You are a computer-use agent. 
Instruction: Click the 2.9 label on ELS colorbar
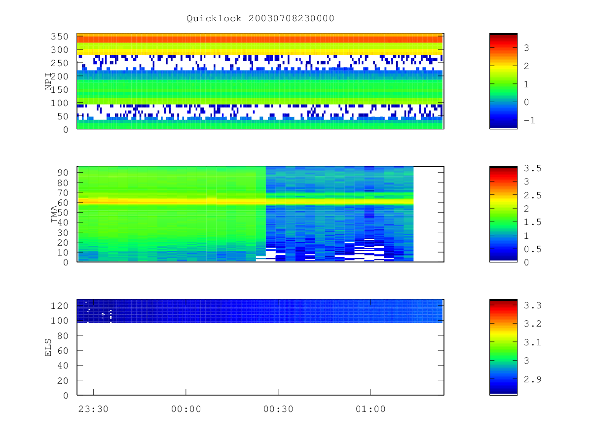(x=532, y=379)
